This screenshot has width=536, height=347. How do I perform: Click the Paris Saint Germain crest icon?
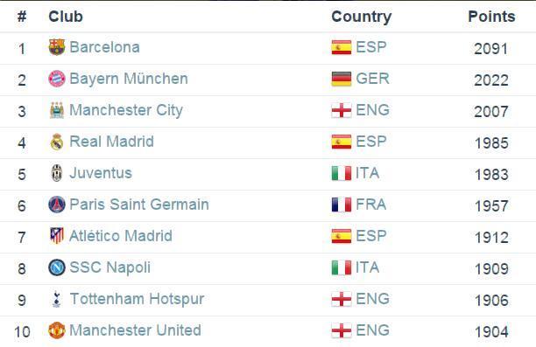(x=57, y=205)
